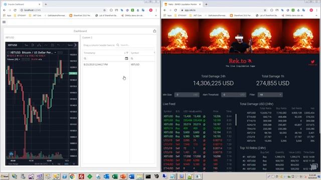This screenshot has width=321, height=180.
Task: Expand the XBTUSD Bitcoin legend dropdown arrow
Action: point(55,52)
